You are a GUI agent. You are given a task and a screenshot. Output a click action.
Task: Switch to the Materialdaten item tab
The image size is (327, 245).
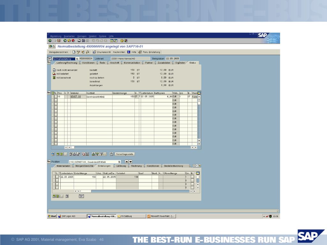coord(64,166)
